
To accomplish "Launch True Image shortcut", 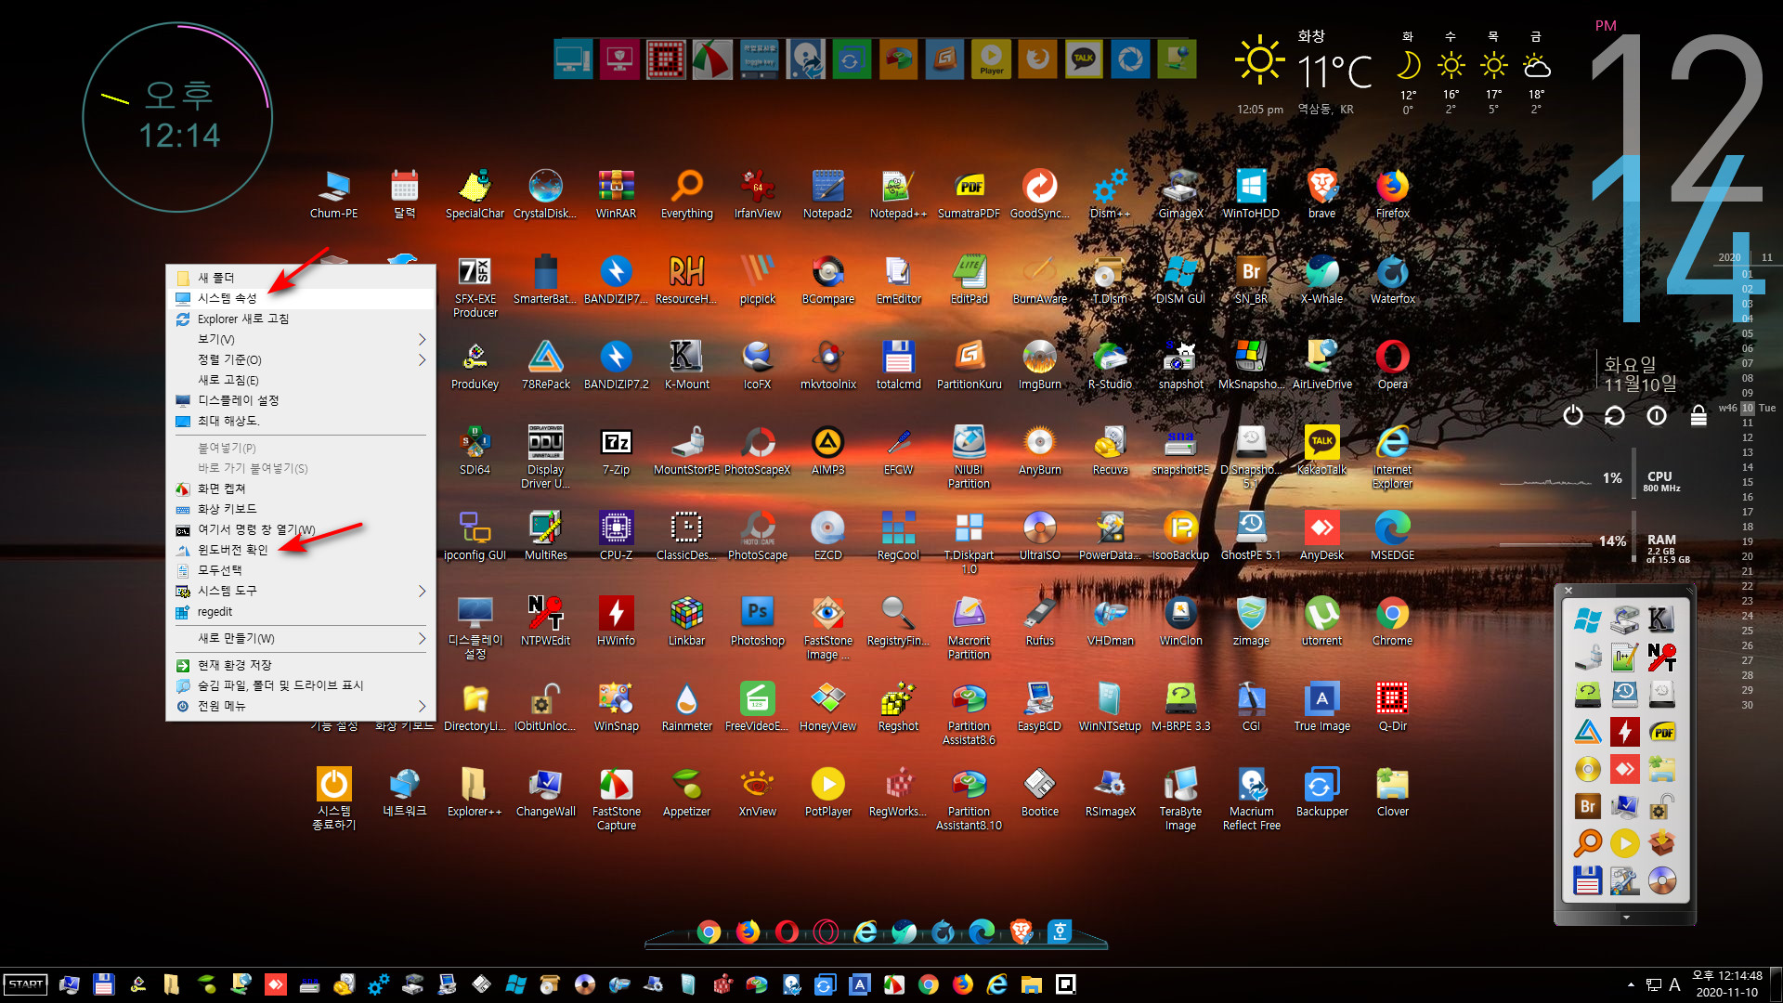I will 1321,707.
